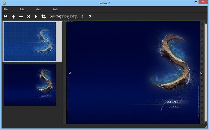This screenshot has height=130, width=209.
Task: Zoom in using the magnifier plus icon
Action: [x=52, y=17]
